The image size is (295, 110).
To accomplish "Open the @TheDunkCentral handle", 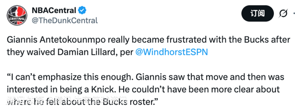I will [65, 20].
